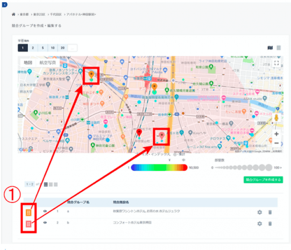Delete group a with trash icon
This screenshot has height=250, width=291.
pos(270,212)
